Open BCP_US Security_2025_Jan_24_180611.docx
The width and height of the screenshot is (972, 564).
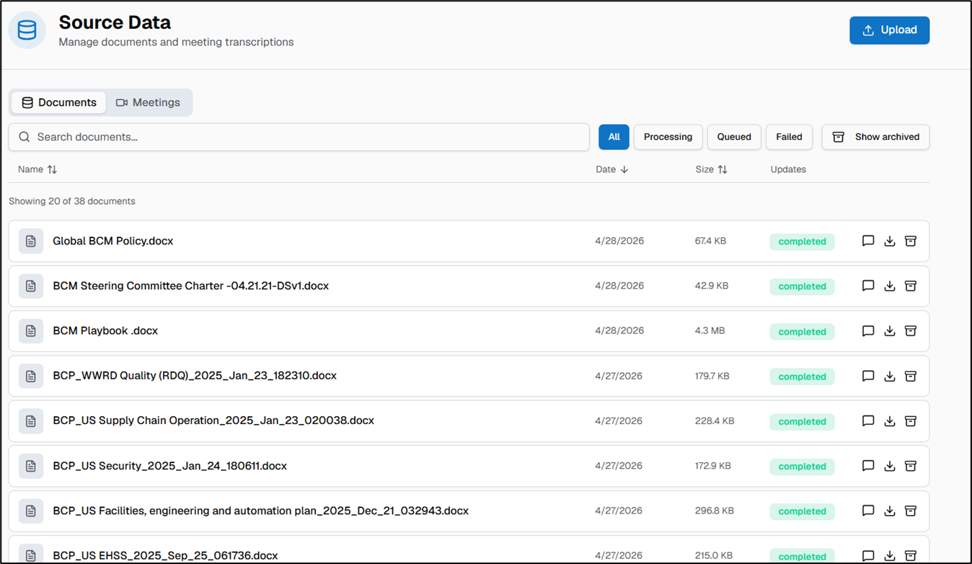pyautogui.click(x=169, y=466)
